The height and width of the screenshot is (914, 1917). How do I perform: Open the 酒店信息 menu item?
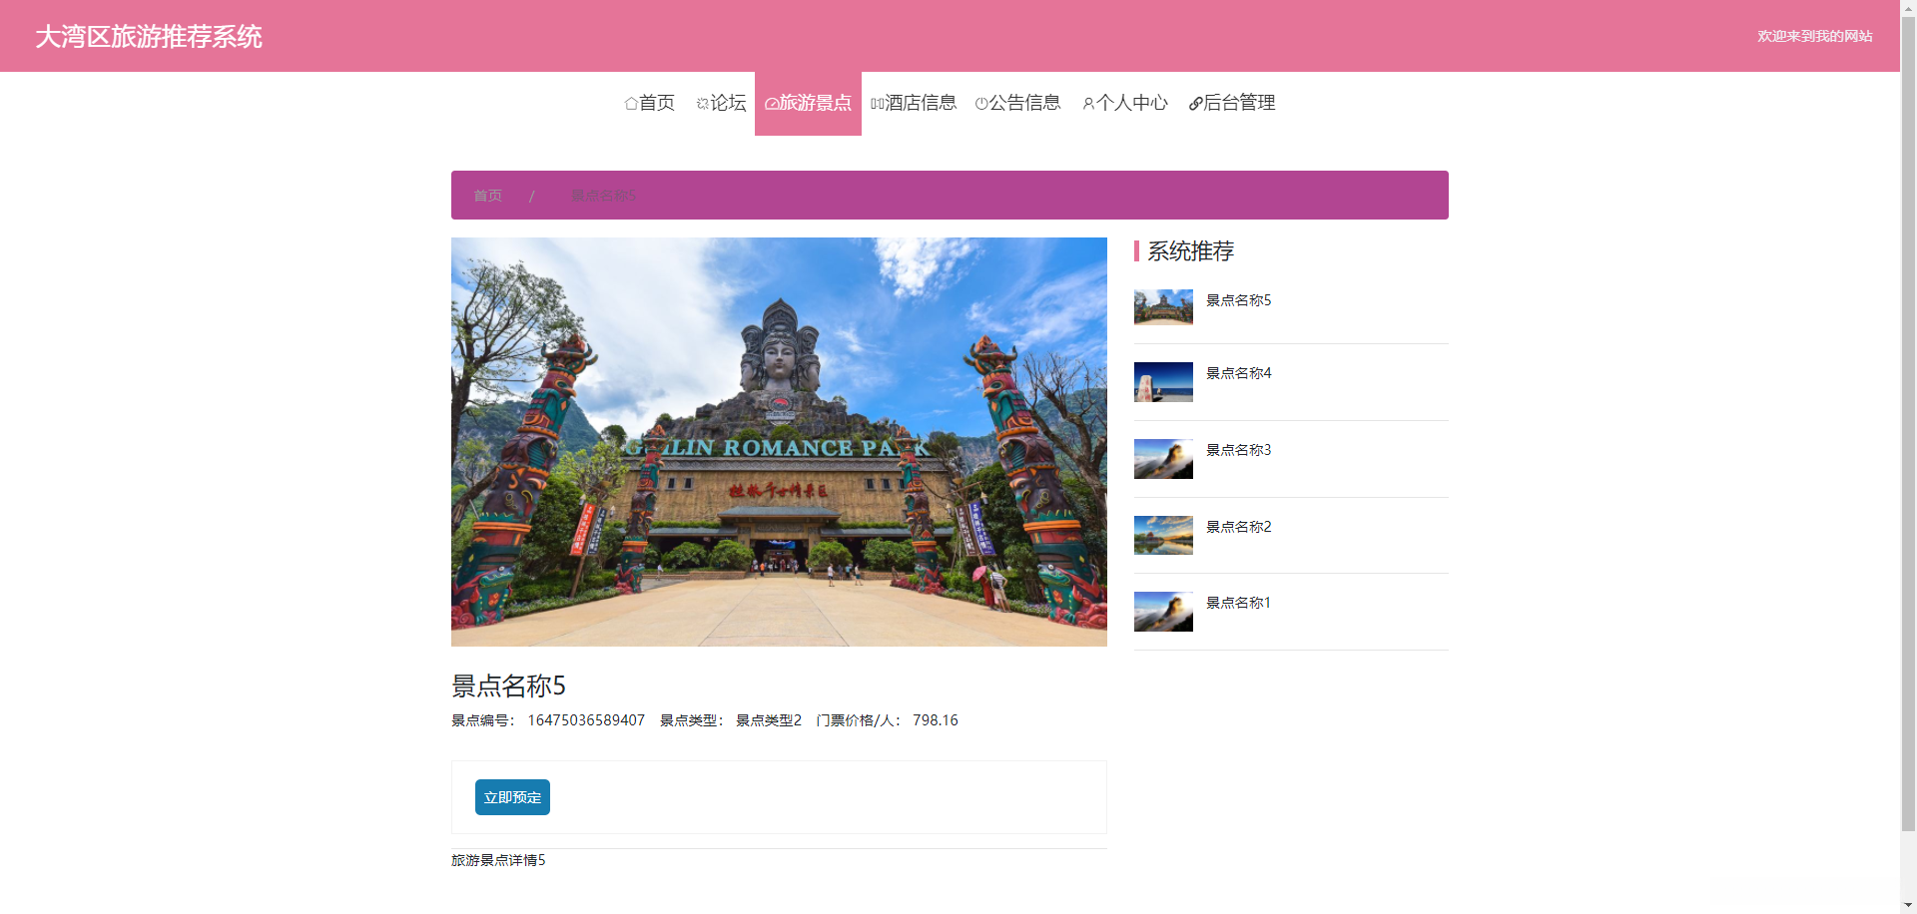[914, 103]
